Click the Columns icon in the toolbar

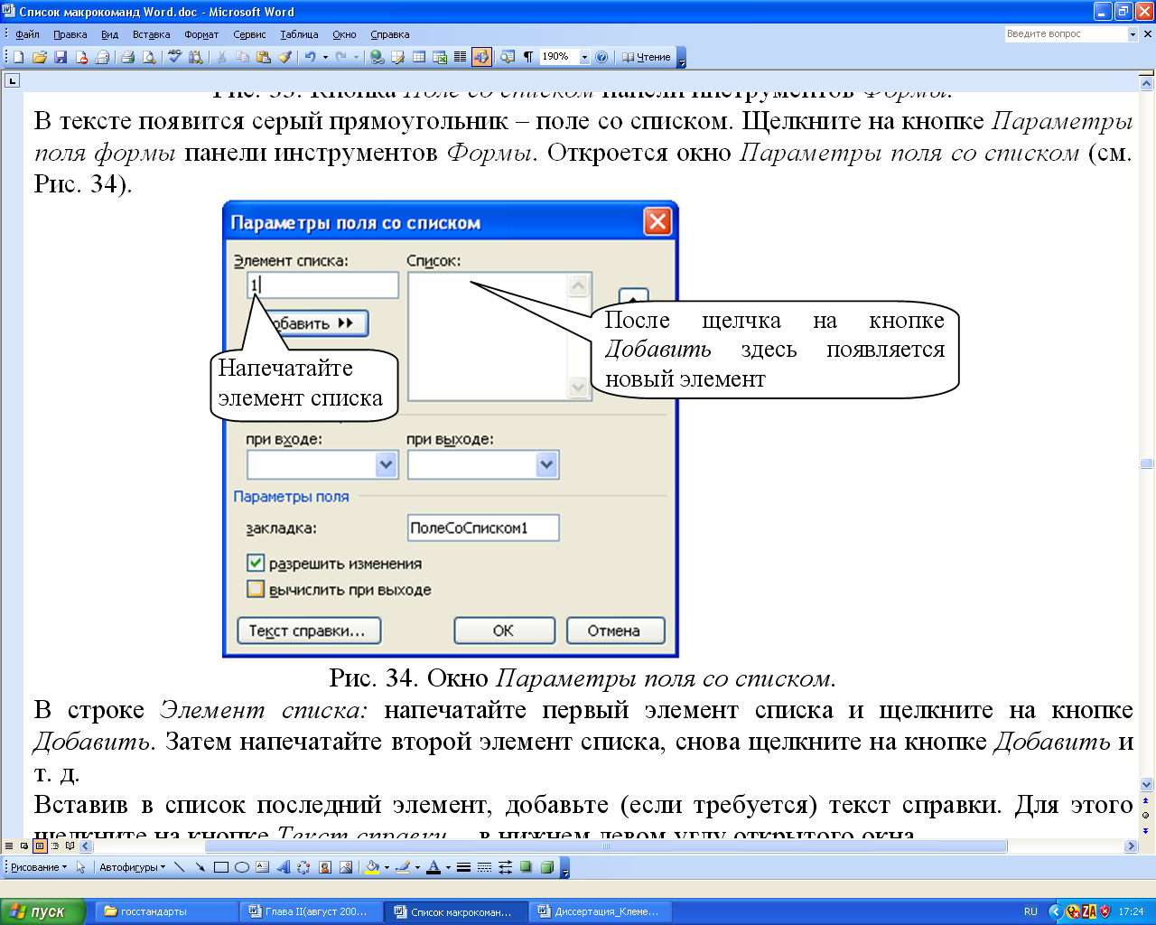click(x=461, y=57)
